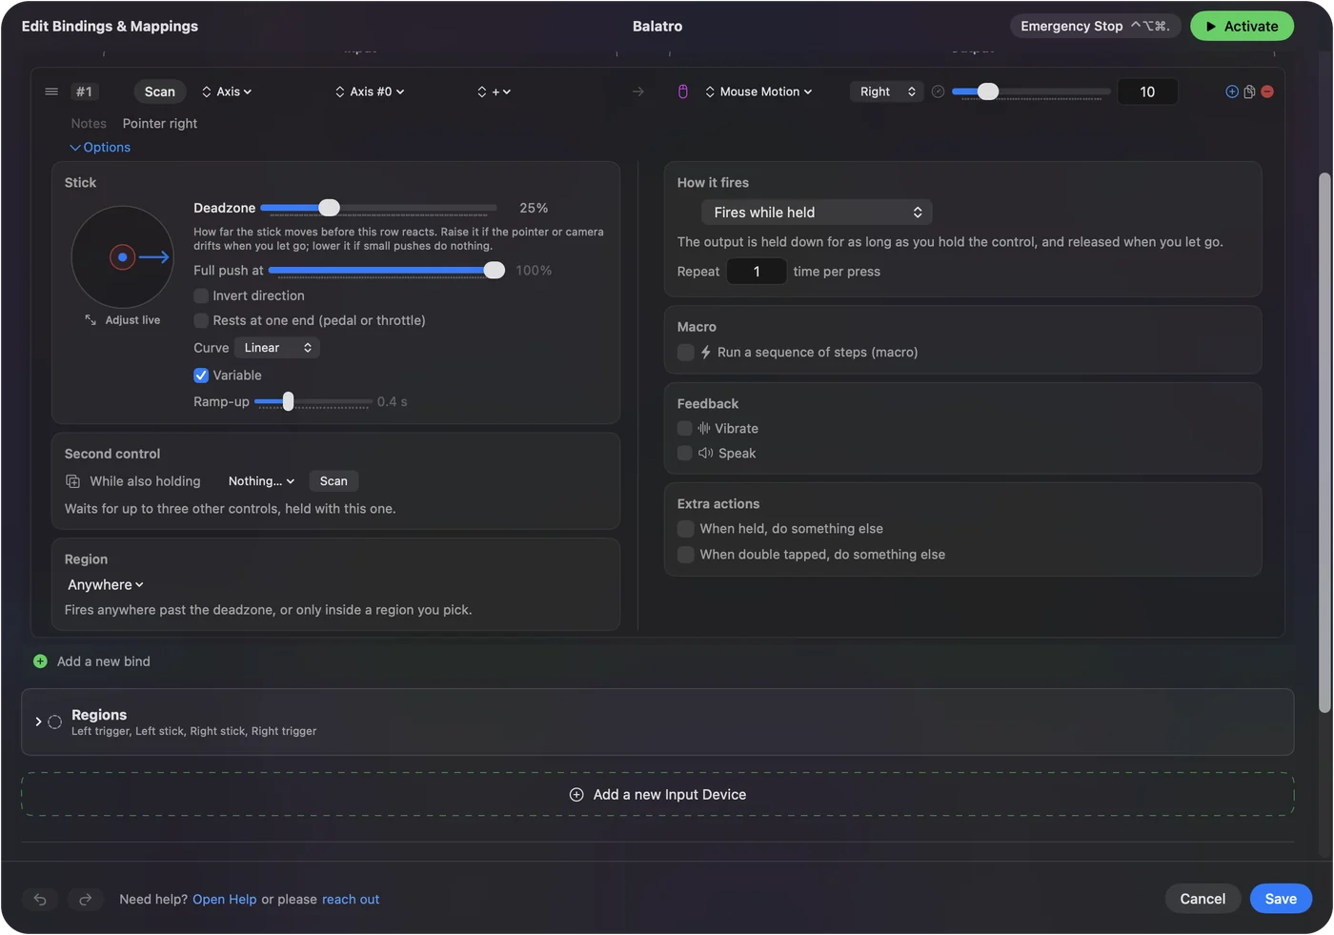The image size is (1334, 935).
Task: Click the stick direction preview circle
Action: pyautogui.click(x=123, y=257)
